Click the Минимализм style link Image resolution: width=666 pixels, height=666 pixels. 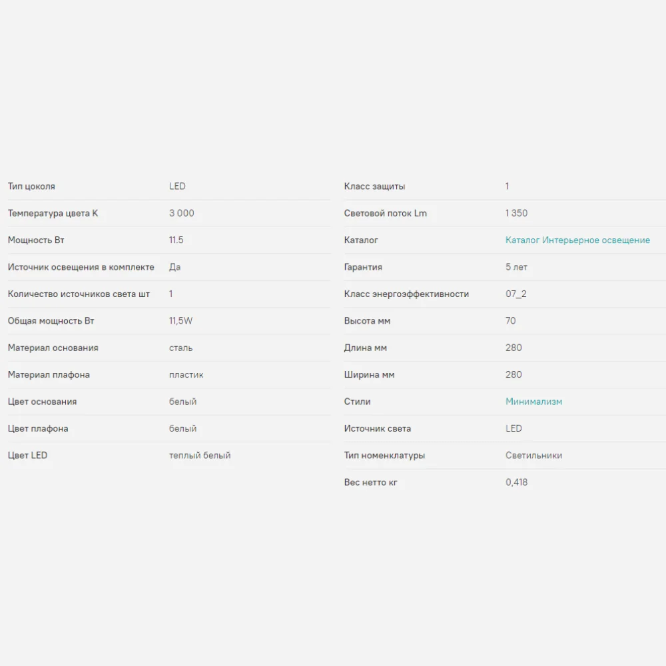coord(533,402)
